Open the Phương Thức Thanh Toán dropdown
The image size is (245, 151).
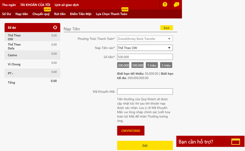(145, 39)
